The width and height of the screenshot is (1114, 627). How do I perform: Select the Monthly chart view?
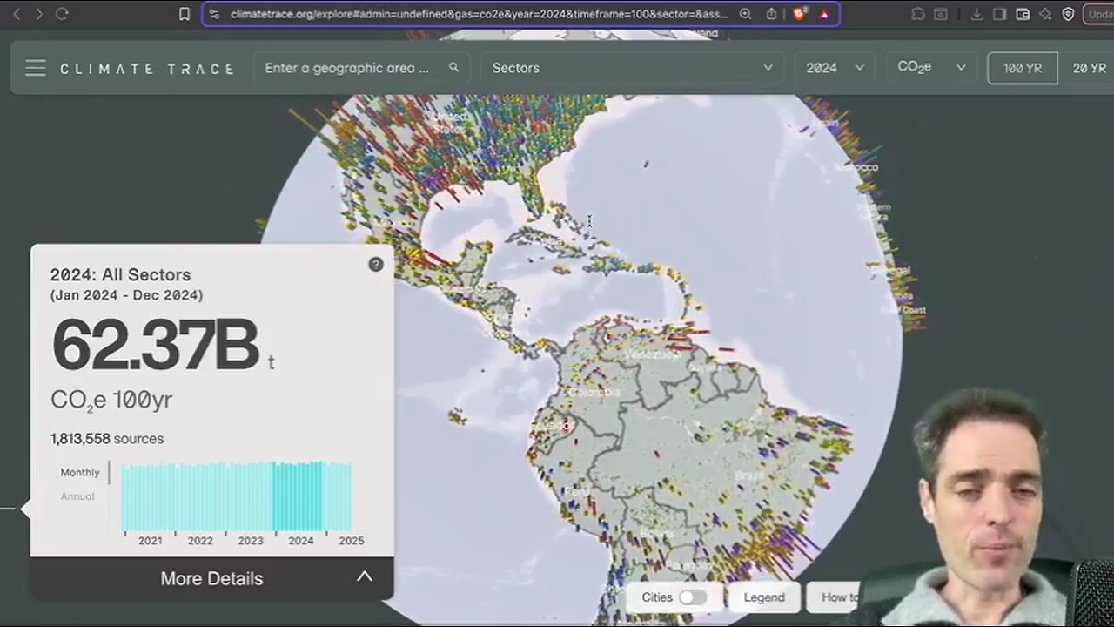(80, 473)
